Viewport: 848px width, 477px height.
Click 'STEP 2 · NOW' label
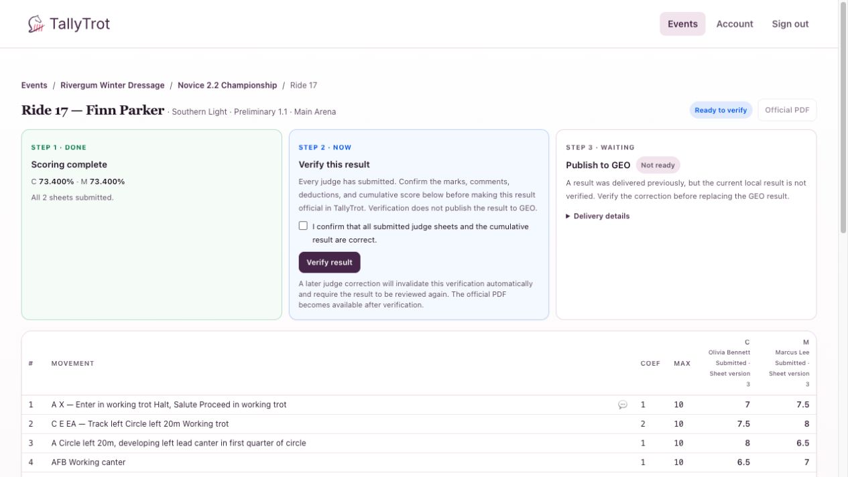(325, 147)
